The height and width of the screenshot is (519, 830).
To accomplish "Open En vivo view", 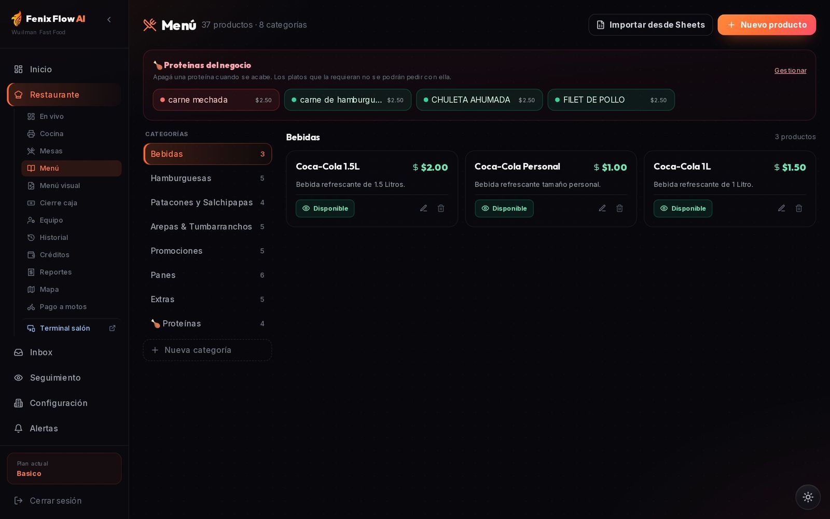I will coord(72,116).
